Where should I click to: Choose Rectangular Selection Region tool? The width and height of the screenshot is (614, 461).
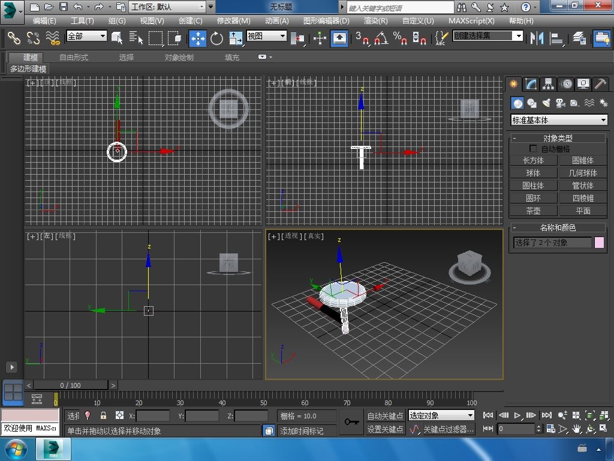(x=155, y=38)
